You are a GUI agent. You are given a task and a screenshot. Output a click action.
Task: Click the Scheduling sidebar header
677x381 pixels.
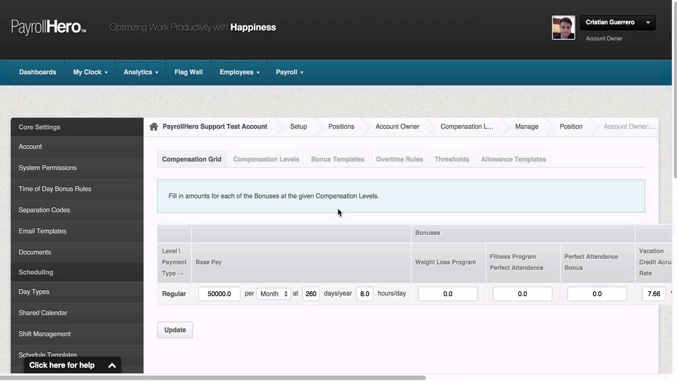(77, 272)
